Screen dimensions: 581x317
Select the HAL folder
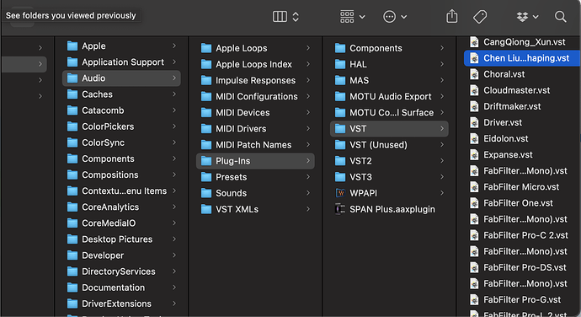(x=389, y=64)
